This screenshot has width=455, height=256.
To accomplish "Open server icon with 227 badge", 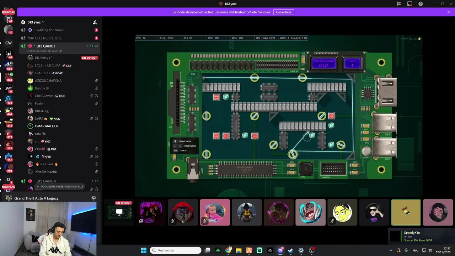I will [x=9, y=145].
